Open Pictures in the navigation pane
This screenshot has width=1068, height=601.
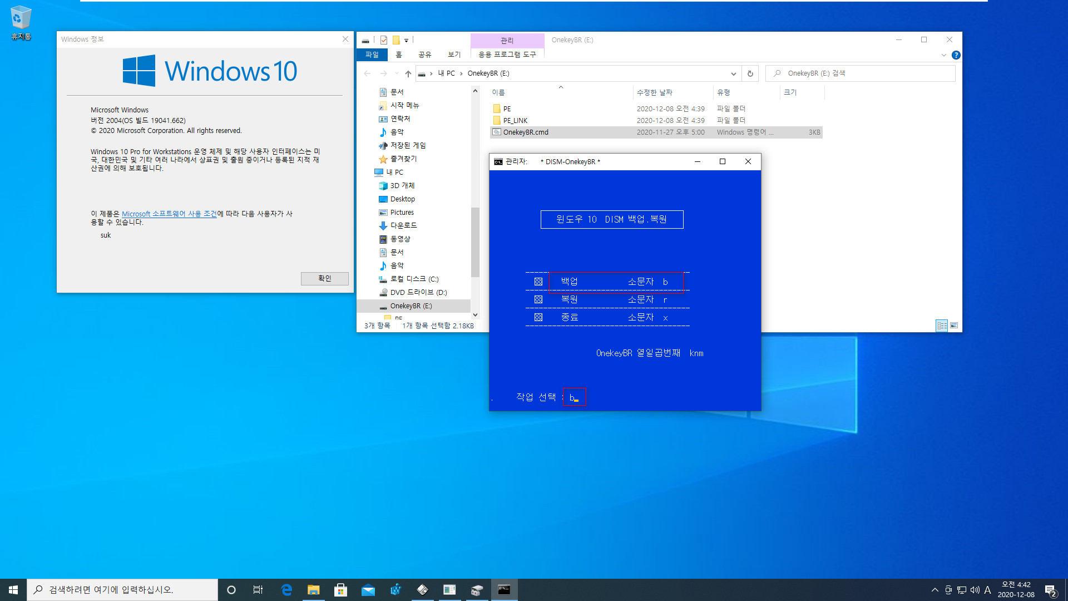(402, 212)
